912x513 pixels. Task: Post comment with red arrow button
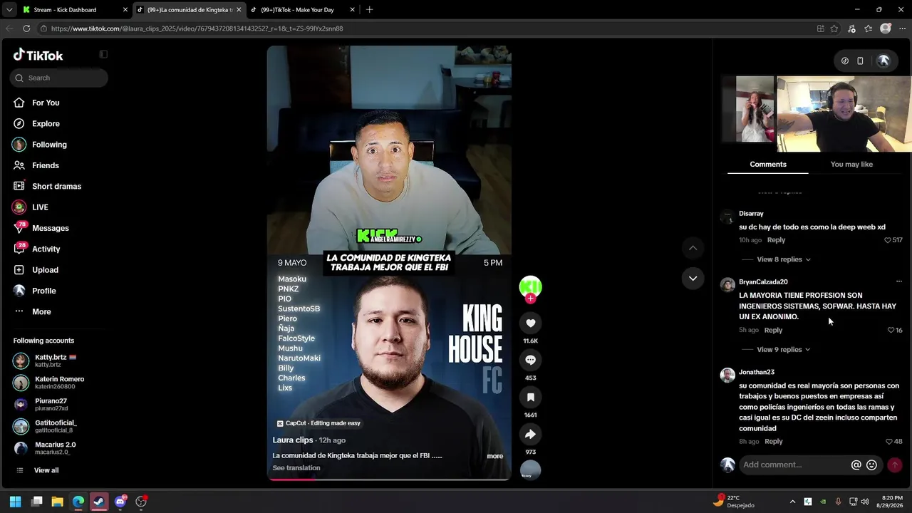895,465
